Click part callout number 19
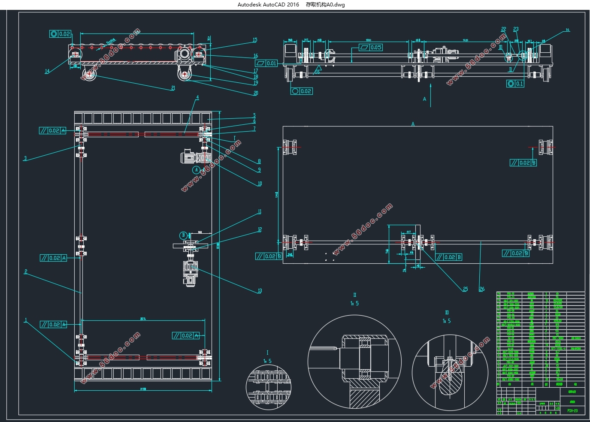590x422 pixels. (x=256, y=83)
